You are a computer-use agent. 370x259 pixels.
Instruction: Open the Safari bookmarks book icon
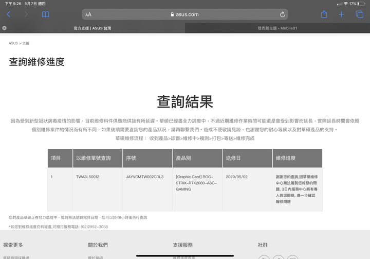46,14
